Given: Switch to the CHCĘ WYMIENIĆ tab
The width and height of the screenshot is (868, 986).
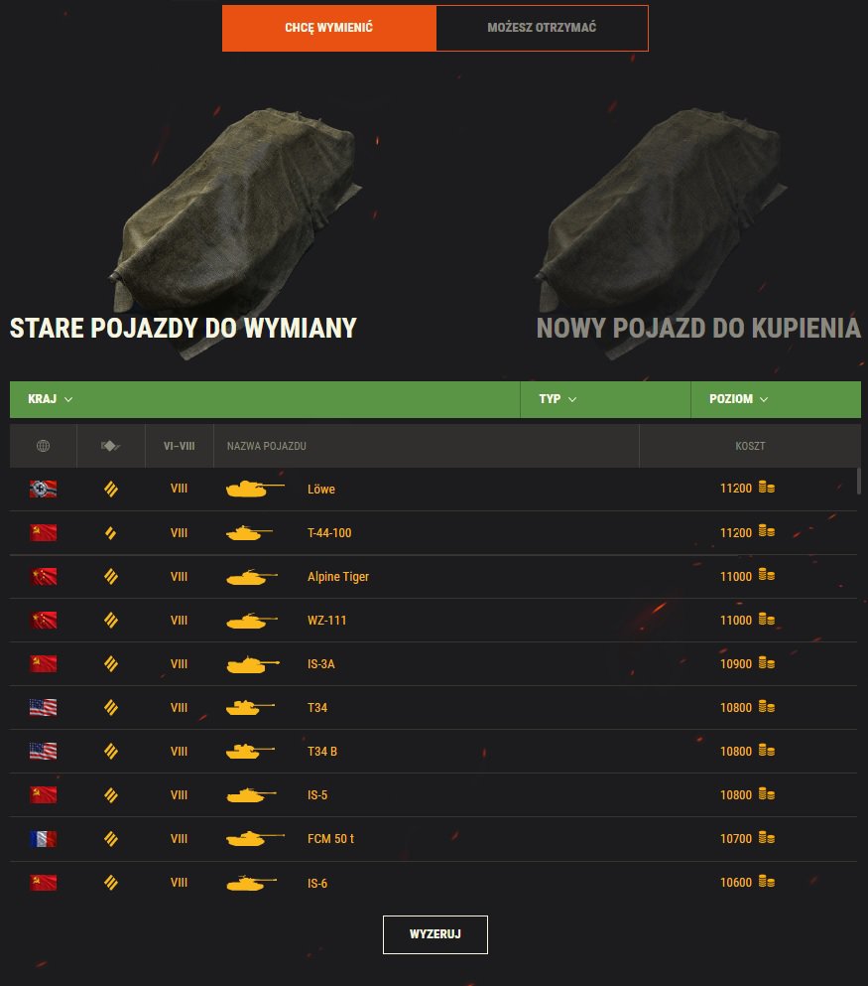Looking at the screenshot, I should 329,28.
